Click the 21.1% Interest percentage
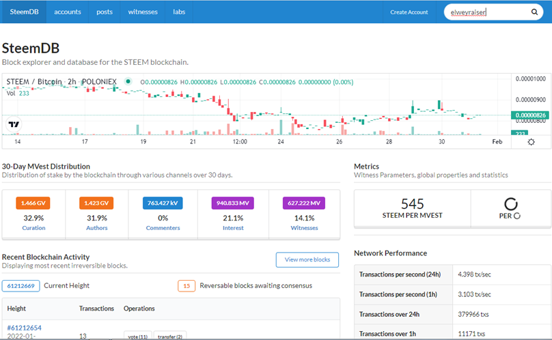This screenshot has height=340, width=552. 233,218
